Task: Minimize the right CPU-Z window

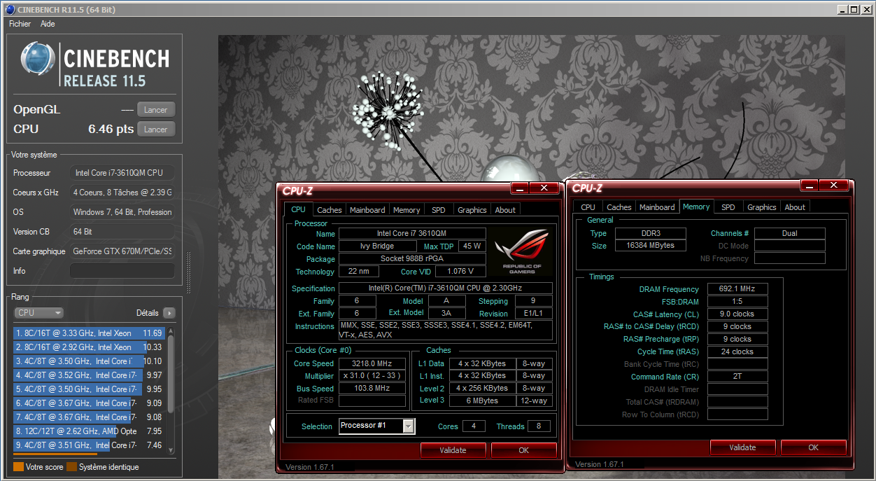Action: coord(809,186)
